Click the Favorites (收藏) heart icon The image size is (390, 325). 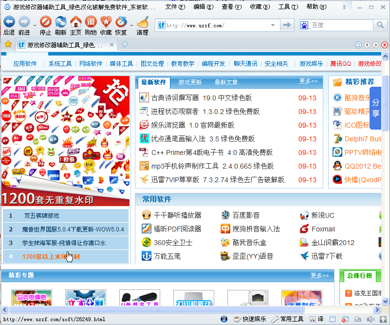[106, 25]
